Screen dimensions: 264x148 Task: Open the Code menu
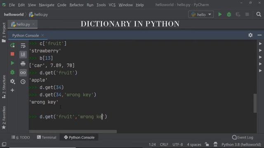click(61, 5)
